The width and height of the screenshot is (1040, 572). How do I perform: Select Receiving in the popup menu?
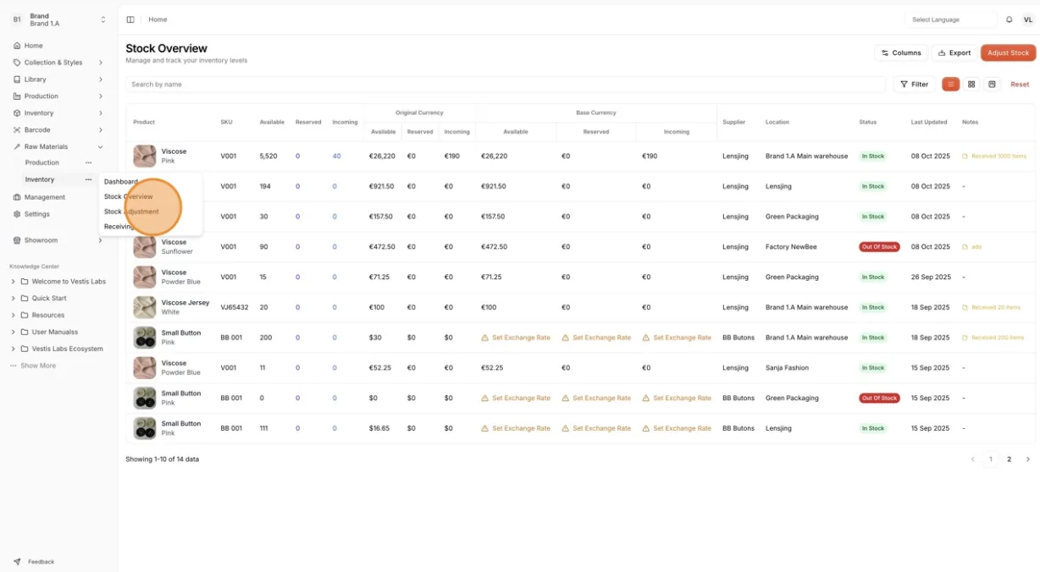(x=119, y=227)
